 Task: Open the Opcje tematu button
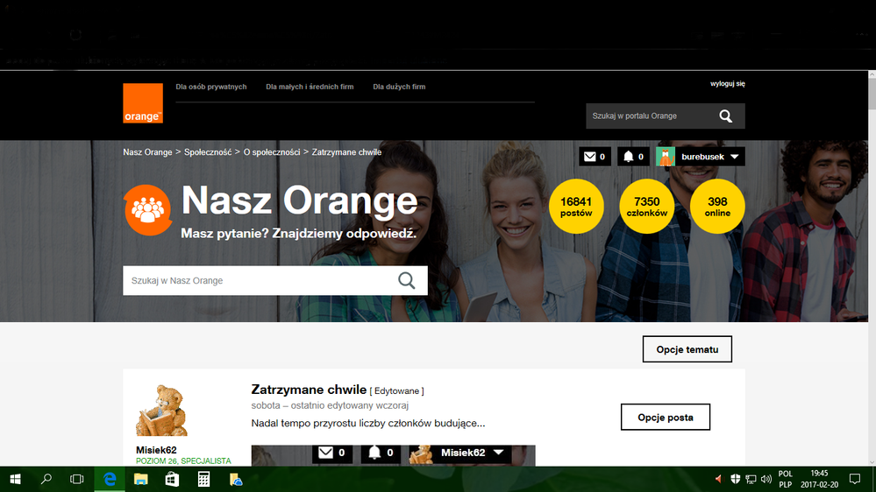(x=687, y=349)
